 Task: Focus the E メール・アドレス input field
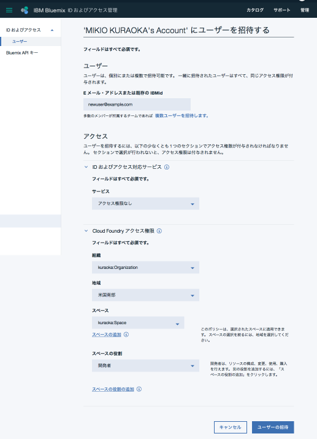point(137,104)
